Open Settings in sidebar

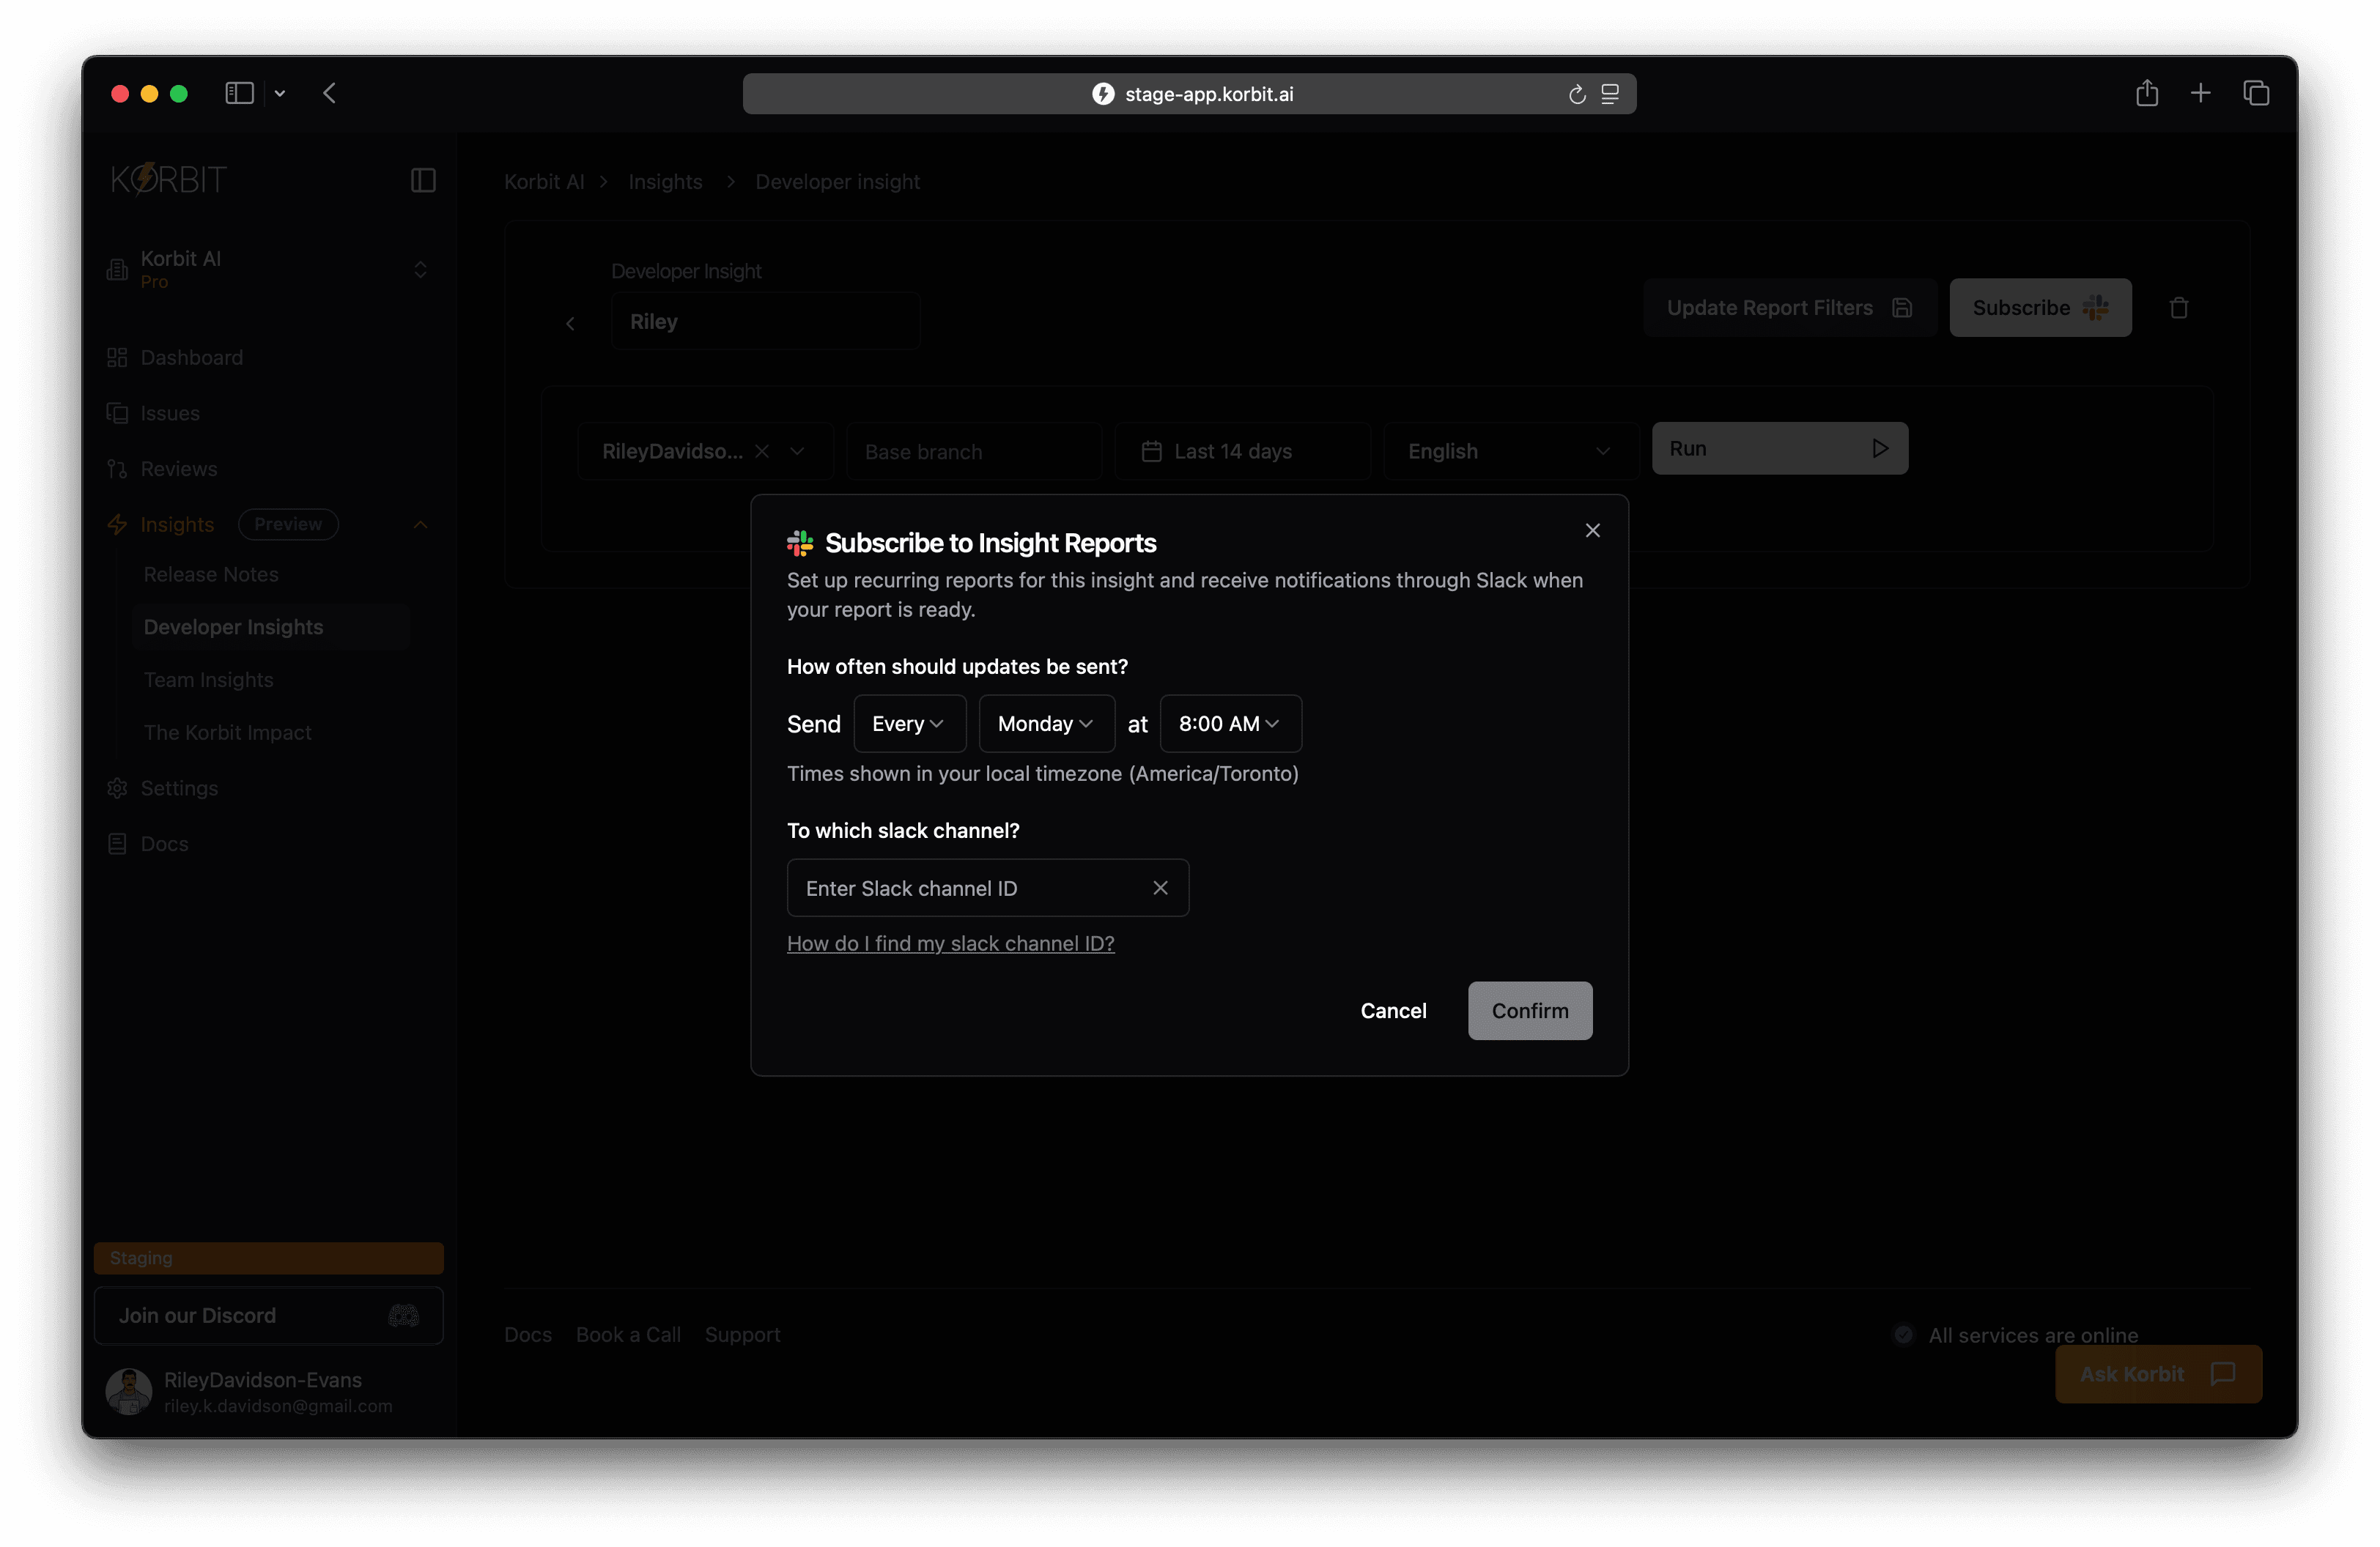coord(179,788)
